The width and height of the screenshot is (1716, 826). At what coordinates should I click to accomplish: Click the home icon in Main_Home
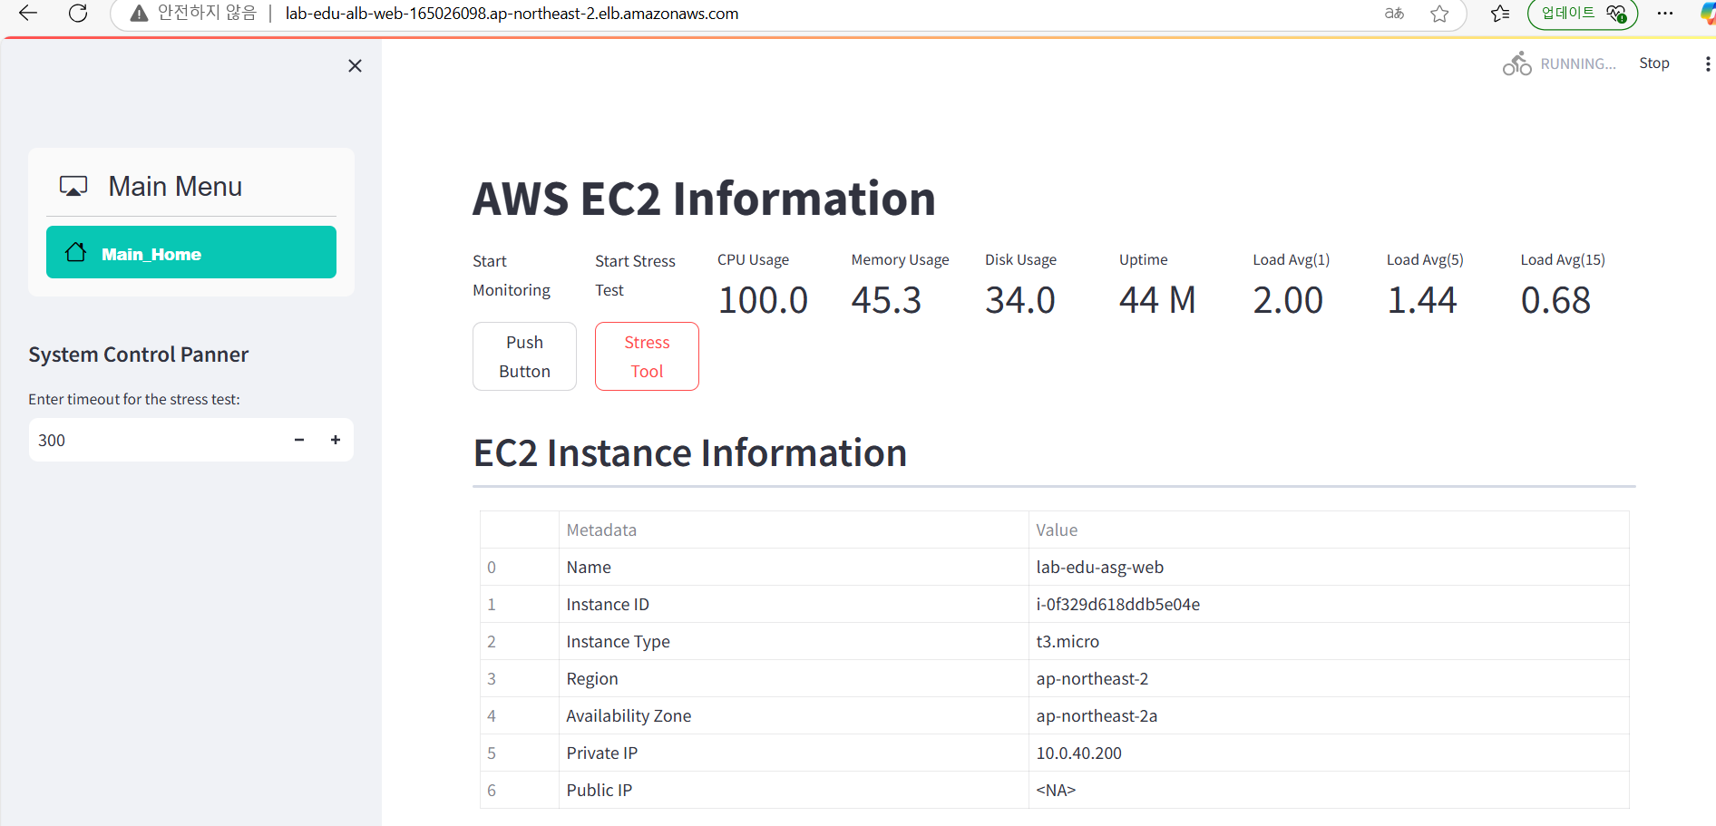pyautogui.click(x=76, y=252)
